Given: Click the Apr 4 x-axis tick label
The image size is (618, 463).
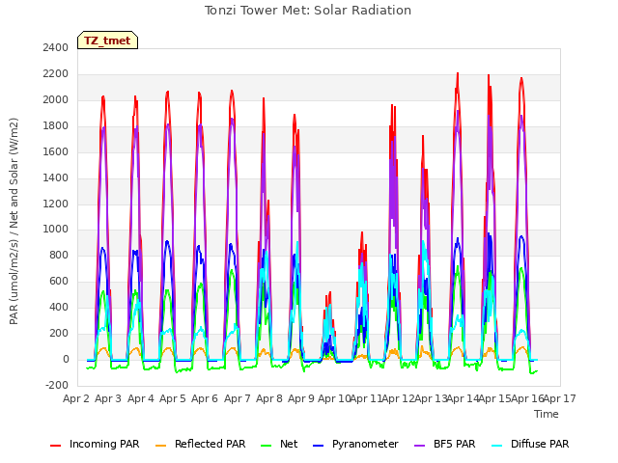Looking at the screenshot, I should 141,398.
